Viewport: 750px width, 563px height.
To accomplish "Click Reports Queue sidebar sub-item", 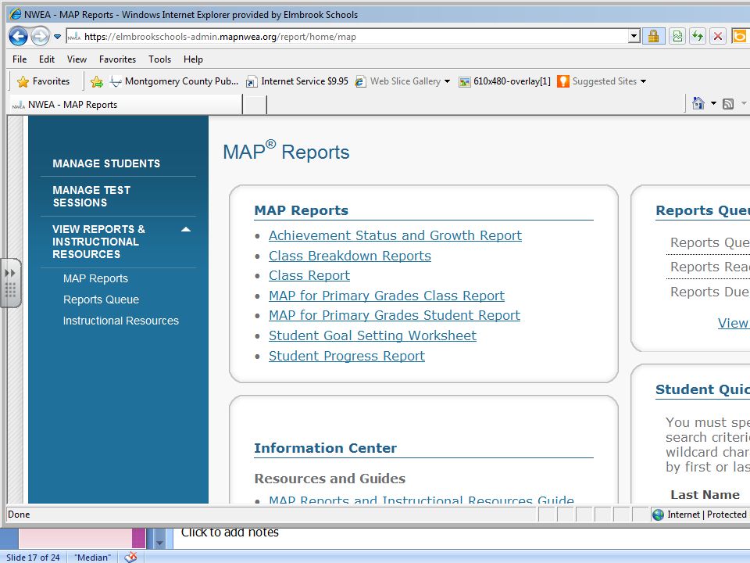I will [102, 299].
